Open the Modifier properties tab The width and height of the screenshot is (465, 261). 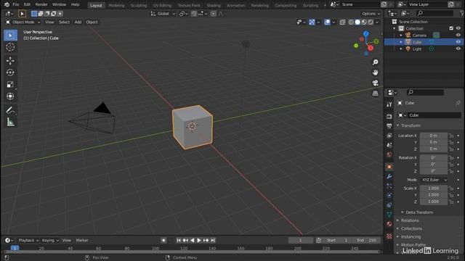click(389, 177)
